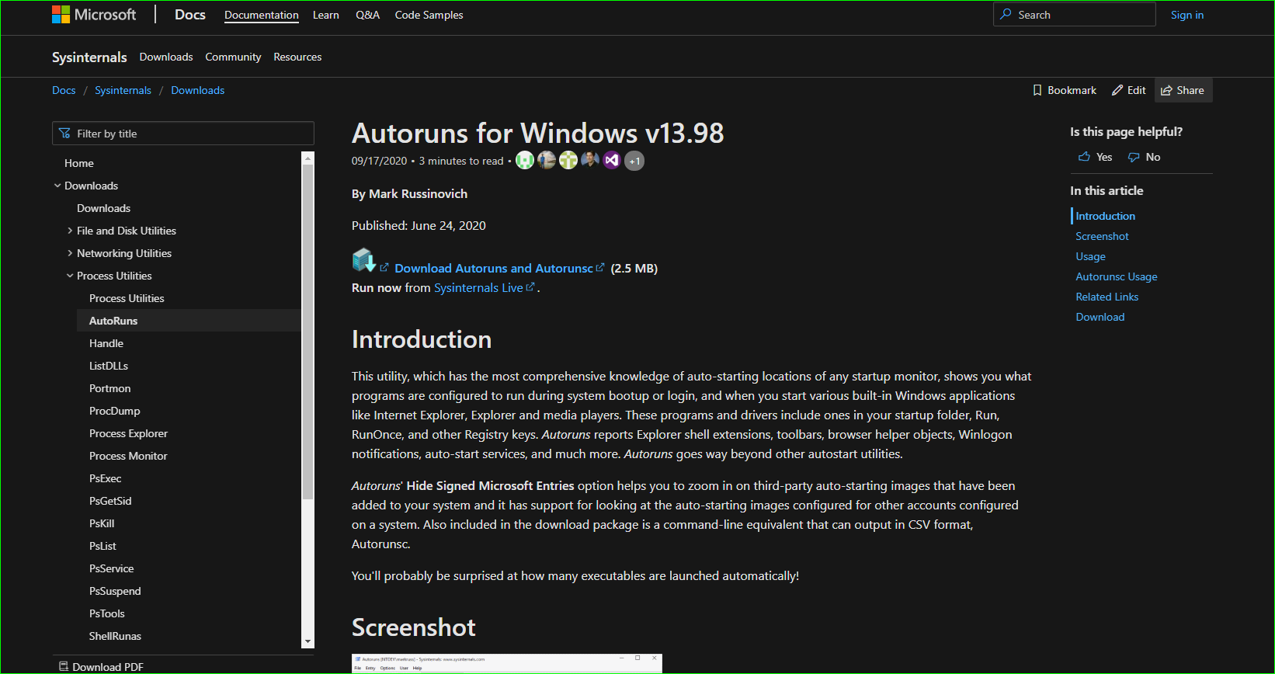Jump to Usage section link
Screen dimensions: 1275x674
click(1090, 256)
